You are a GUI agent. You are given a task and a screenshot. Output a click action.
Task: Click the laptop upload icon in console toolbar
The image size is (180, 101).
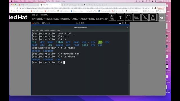click(153, 17)
